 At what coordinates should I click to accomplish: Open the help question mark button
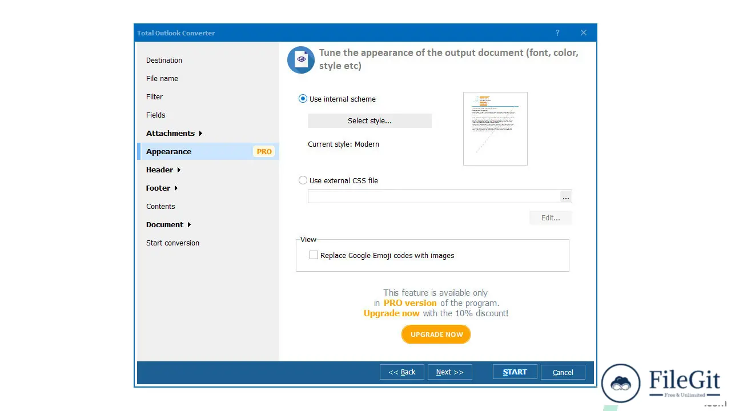557,33
